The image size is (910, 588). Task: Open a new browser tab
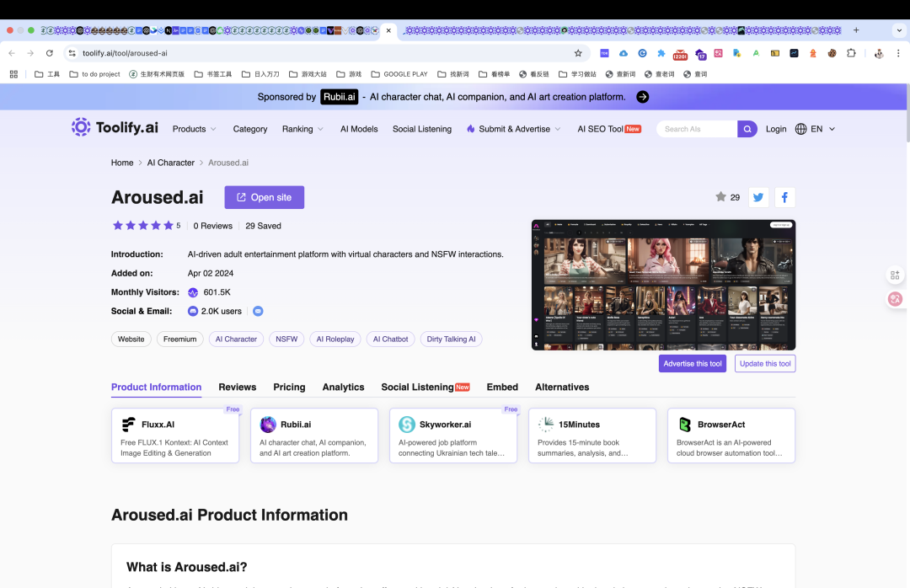(856, 30)
